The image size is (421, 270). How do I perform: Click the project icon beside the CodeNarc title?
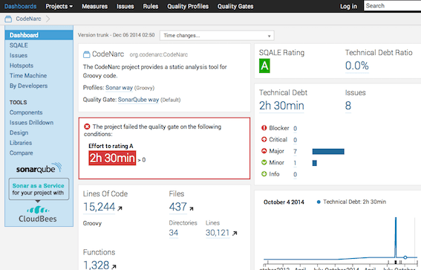pos(86,54)
